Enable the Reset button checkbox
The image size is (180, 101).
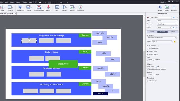click(154, 75)
